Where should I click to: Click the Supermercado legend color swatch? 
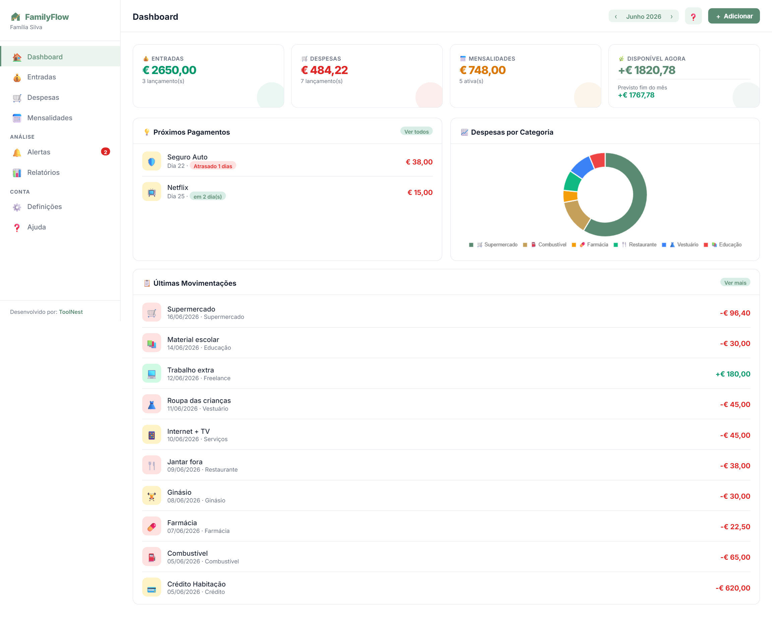tap(471, 245)
